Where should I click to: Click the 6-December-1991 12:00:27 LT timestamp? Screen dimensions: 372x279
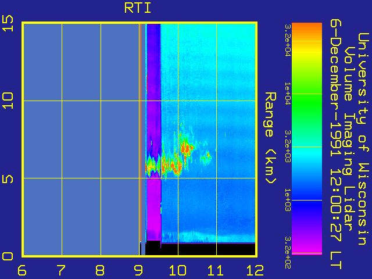click(336, 144)
